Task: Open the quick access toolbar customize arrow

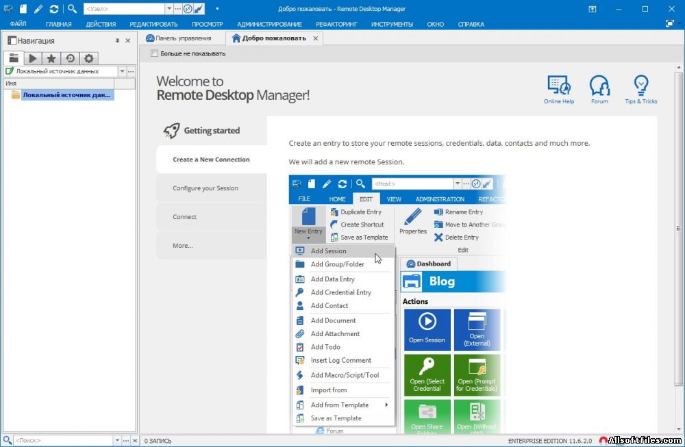Action: click(x=217, y=9)
